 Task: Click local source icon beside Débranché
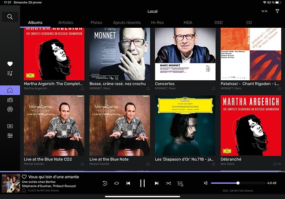(x=275, y=164)
